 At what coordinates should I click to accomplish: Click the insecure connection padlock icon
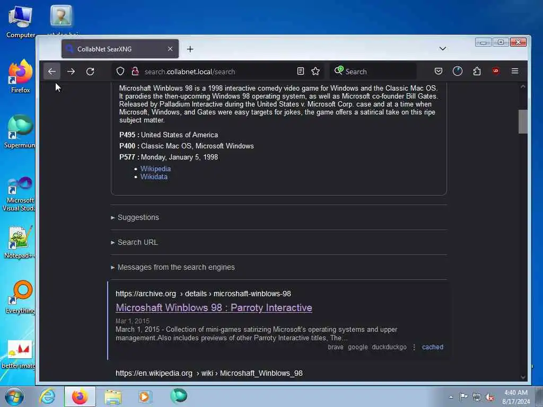coord(135,72)
